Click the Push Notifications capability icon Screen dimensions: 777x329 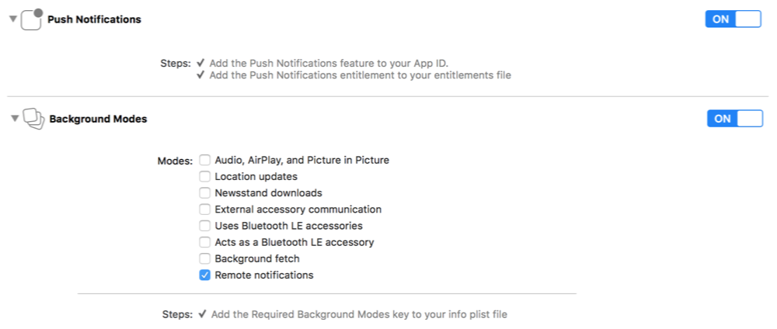(x=32, y=19)
